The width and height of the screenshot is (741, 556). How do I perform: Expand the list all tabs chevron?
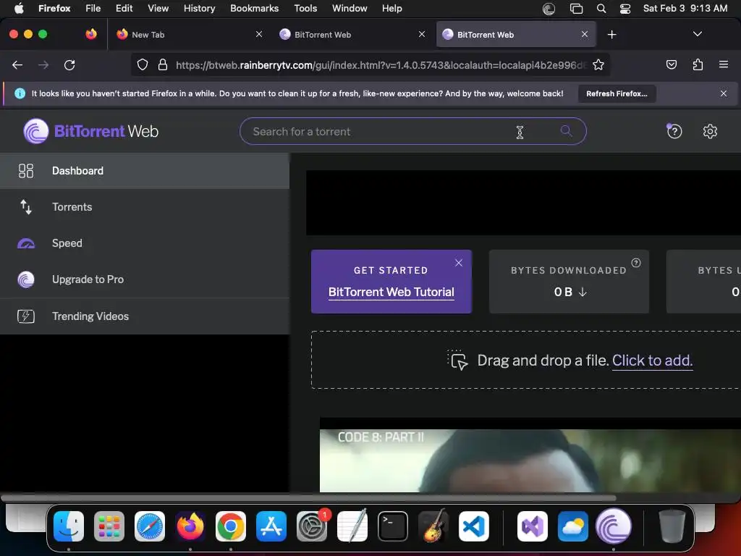pos(697,34)
